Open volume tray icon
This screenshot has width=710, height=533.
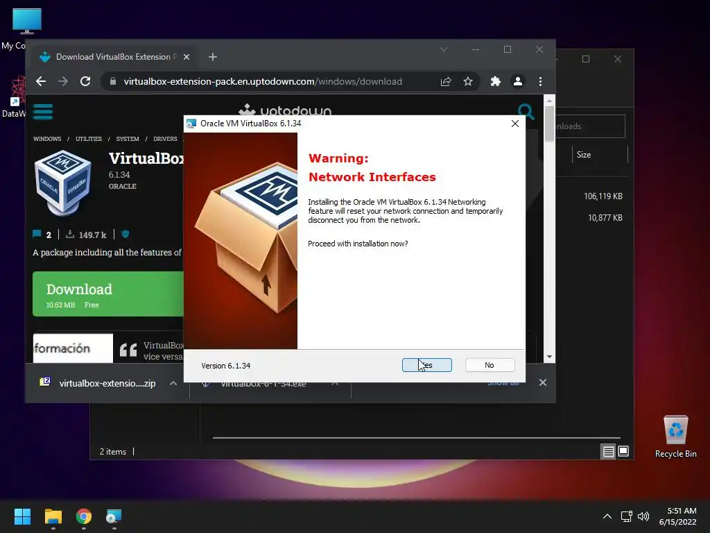click(643, 516)
